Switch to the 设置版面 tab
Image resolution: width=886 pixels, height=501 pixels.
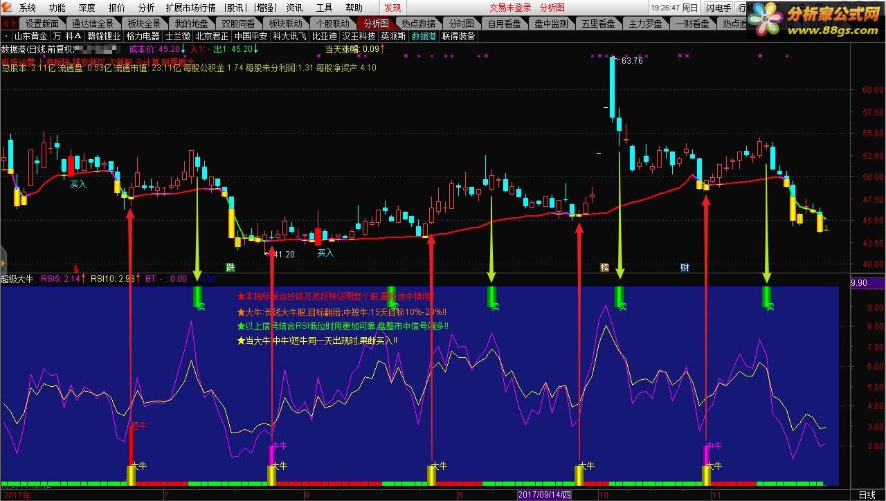pyautogui.click(x=42, y=23)
